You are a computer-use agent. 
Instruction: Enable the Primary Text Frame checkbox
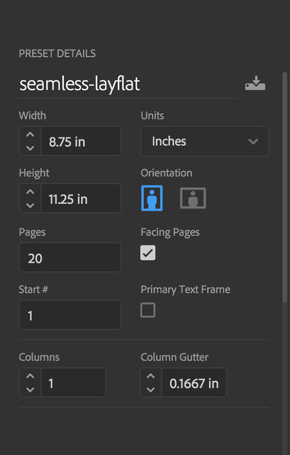(148, 310)
